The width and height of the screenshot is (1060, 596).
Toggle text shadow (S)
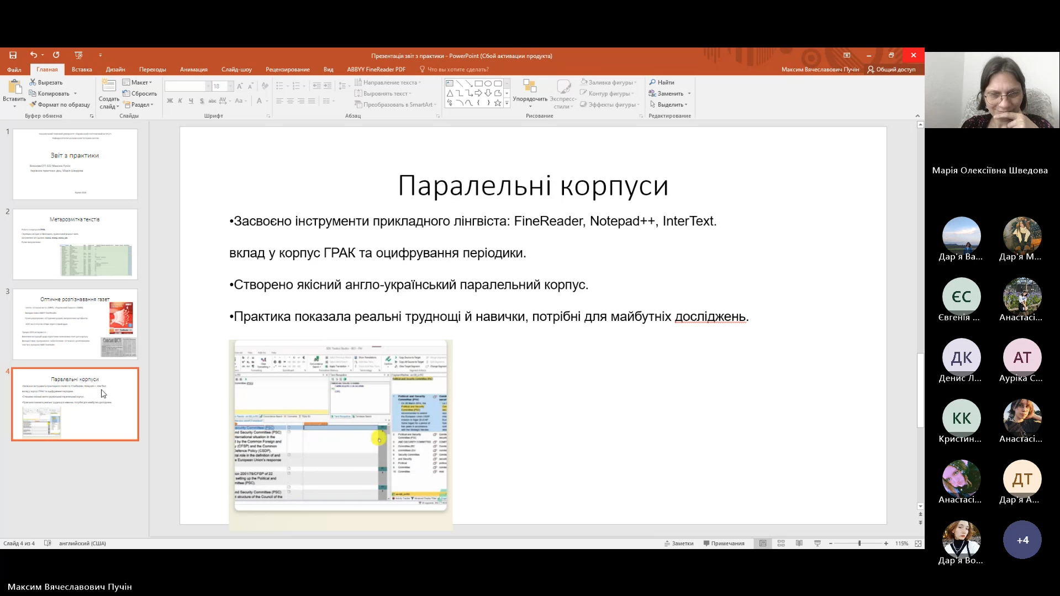202,101
